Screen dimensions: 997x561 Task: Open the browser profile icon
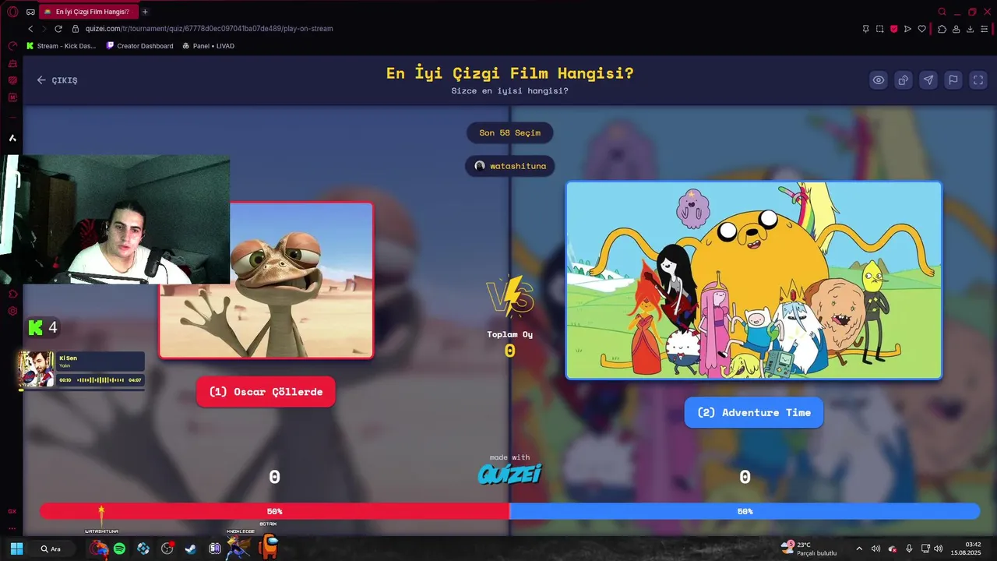[956, 29]
